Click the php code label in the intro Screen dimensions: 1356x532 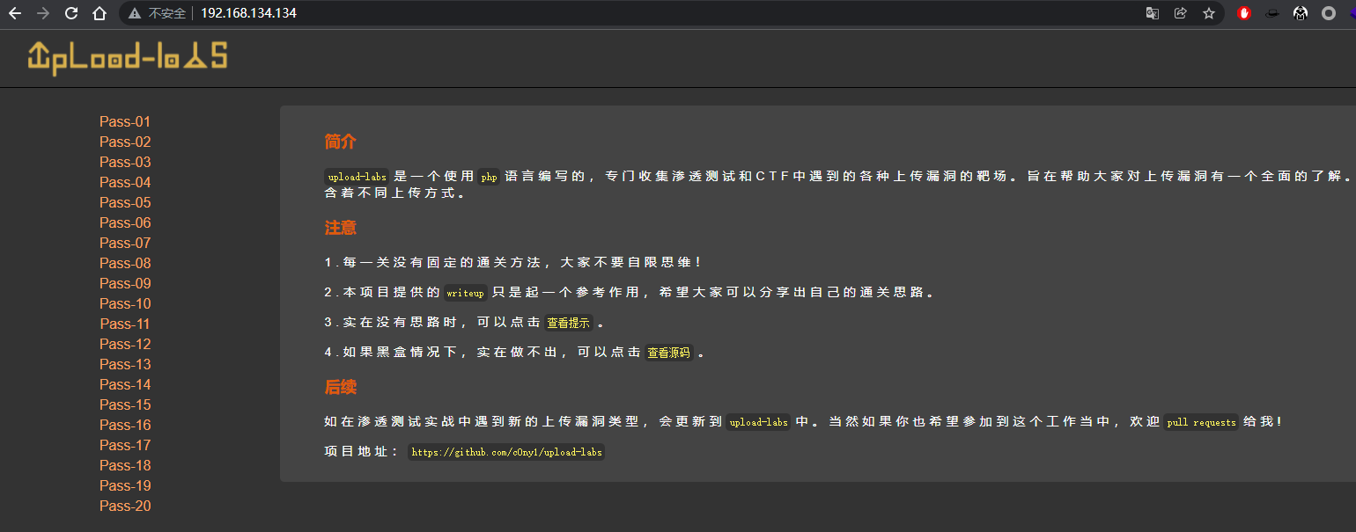pyautogui.click(x=489, y=177)
